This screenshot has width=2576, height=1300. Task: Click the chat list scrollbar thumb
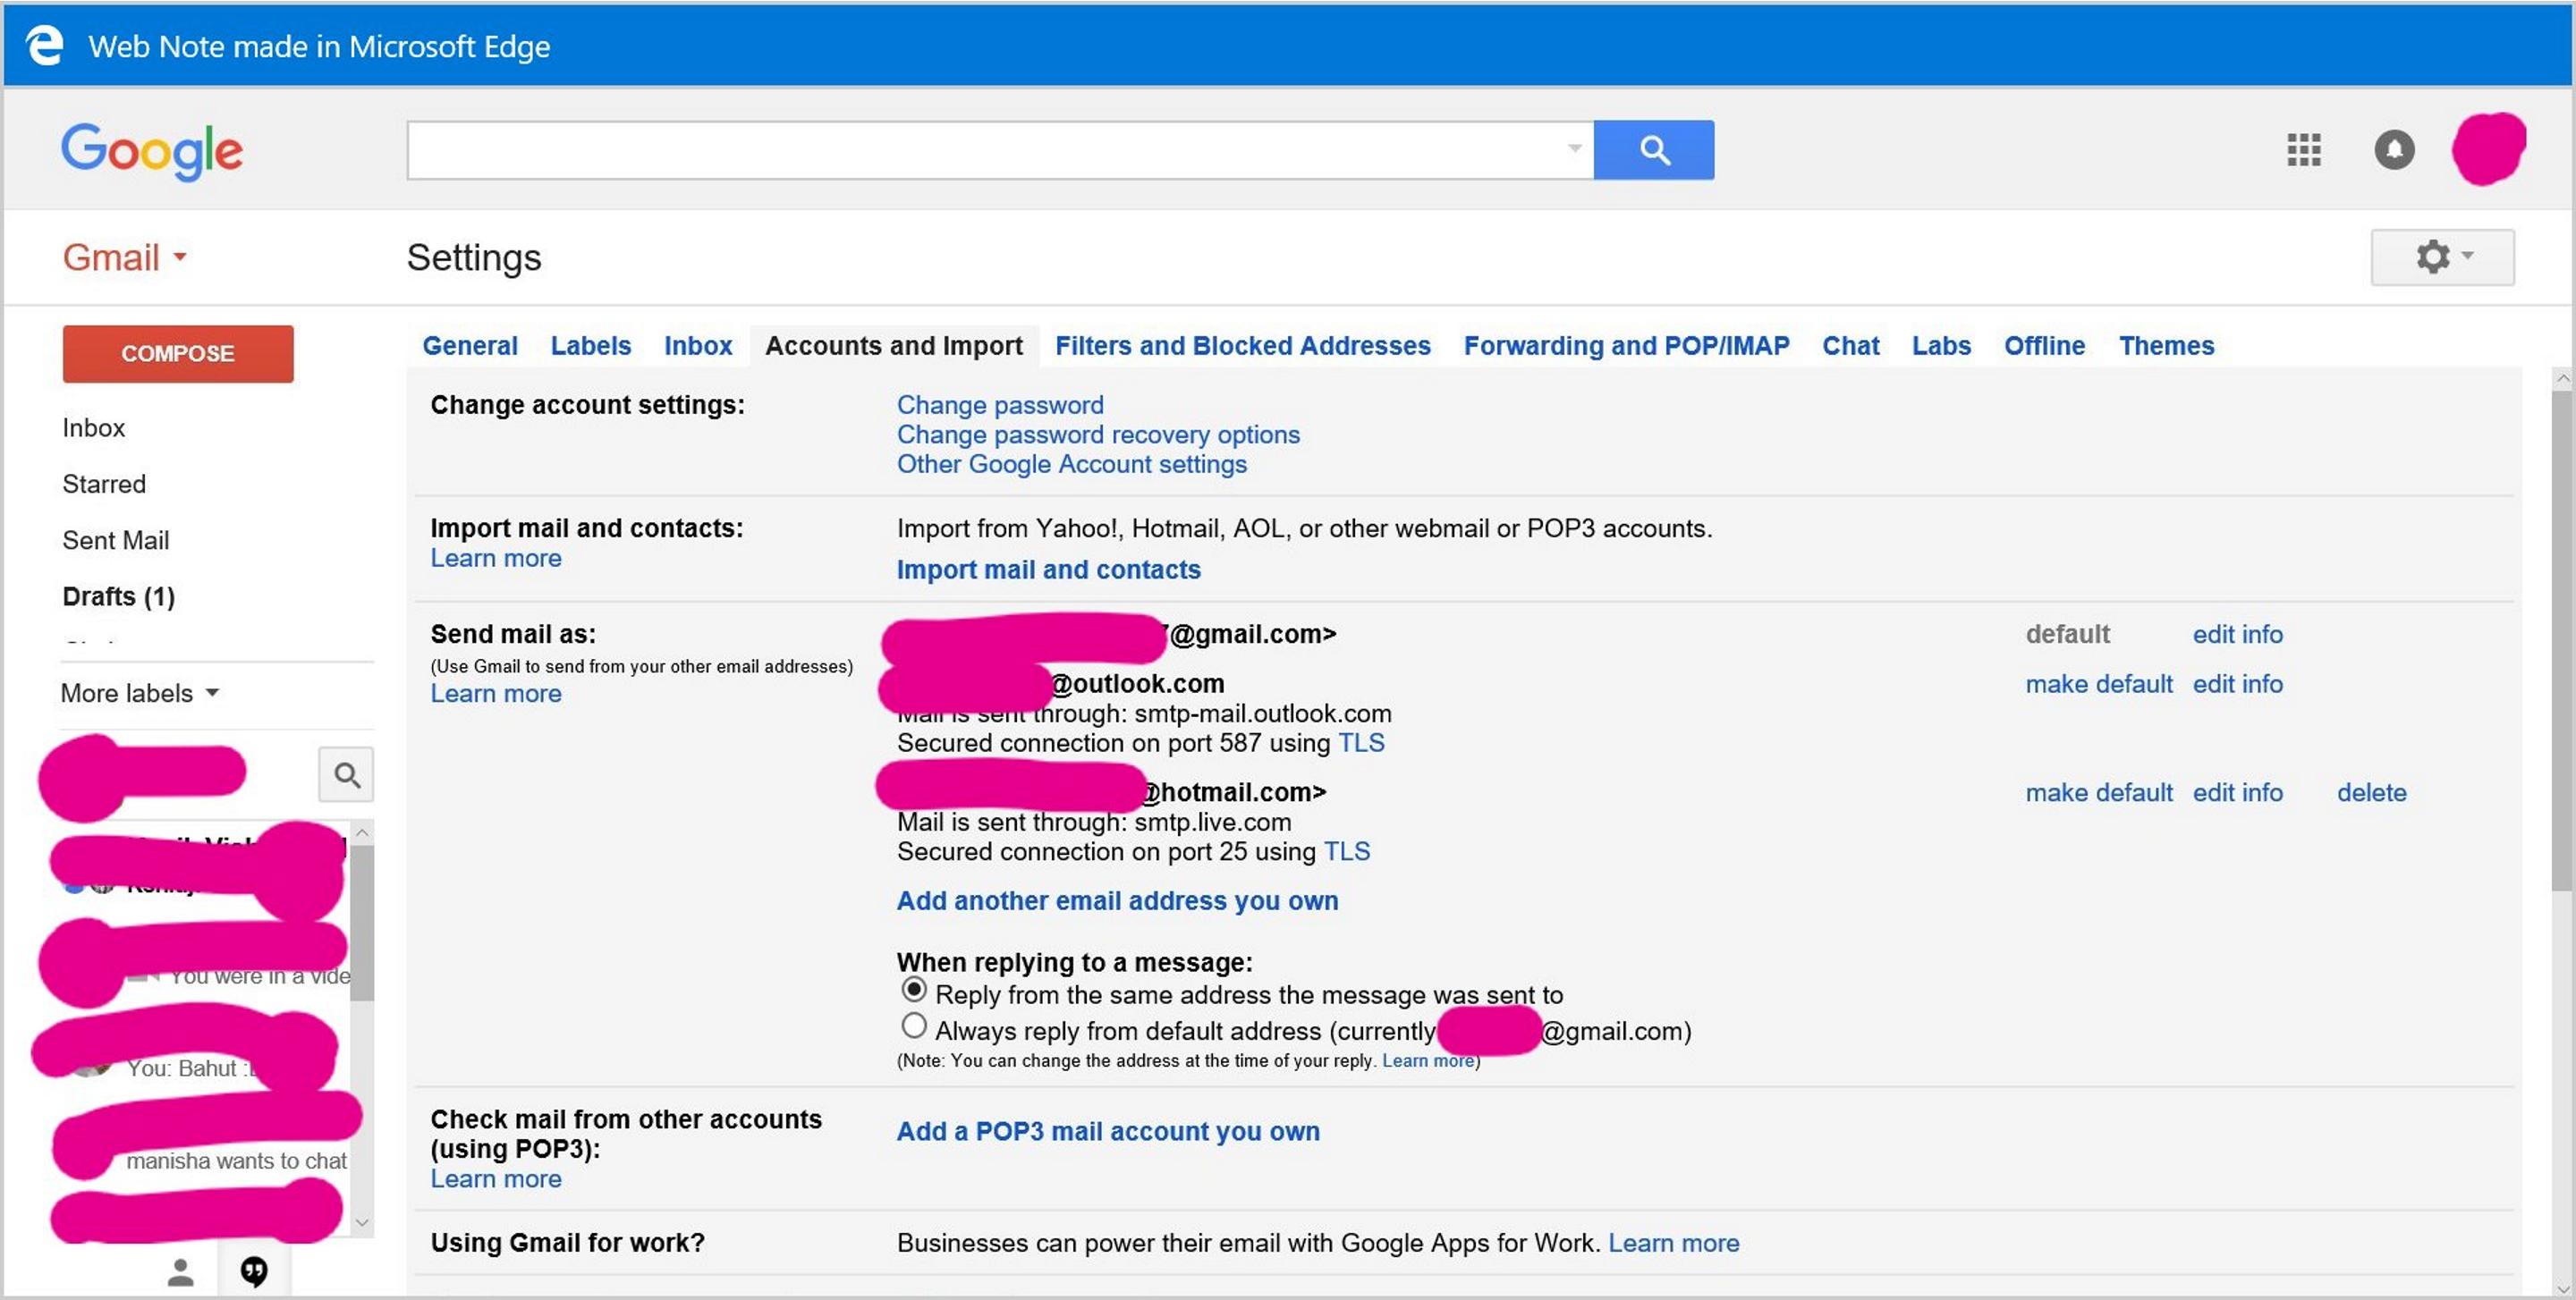(x=363, y=923)
